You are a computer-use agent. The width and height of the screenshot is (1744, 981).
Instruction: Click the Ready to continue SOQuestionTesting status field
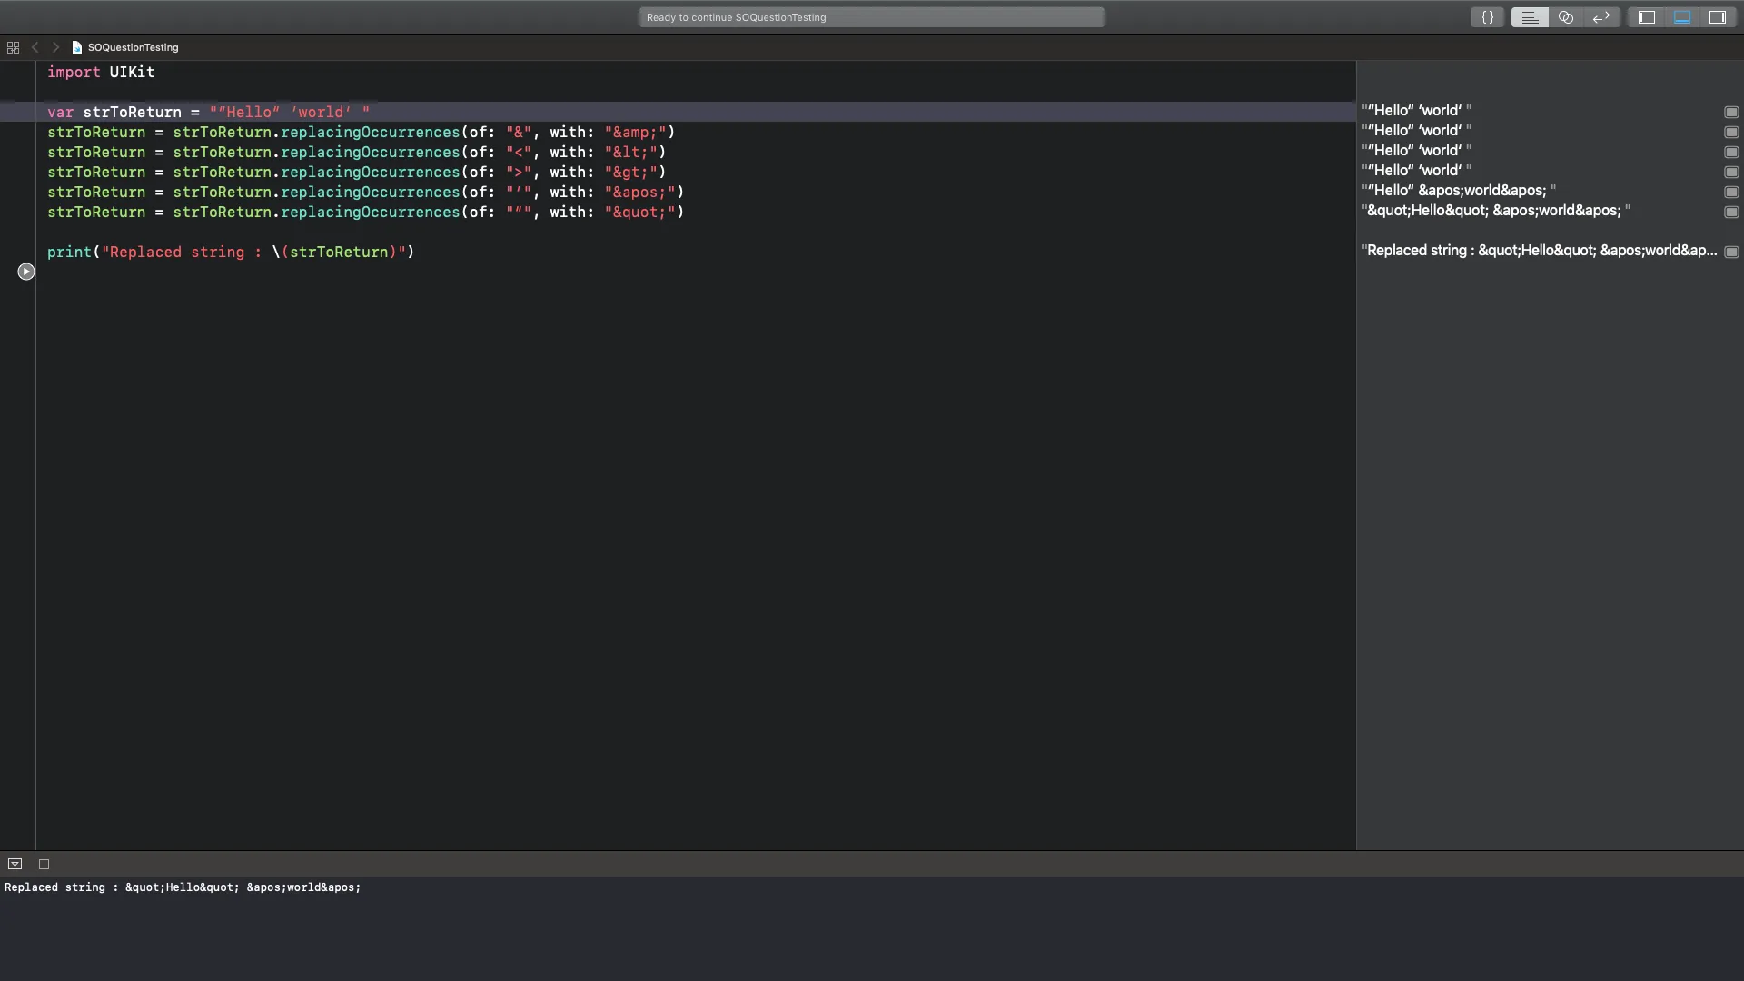(x=871, y=17)
